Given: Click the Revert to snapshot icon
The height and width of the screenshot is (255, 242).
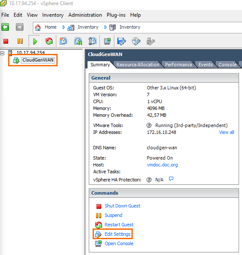Looking at the screenshot, I should [x=78, y=41].
